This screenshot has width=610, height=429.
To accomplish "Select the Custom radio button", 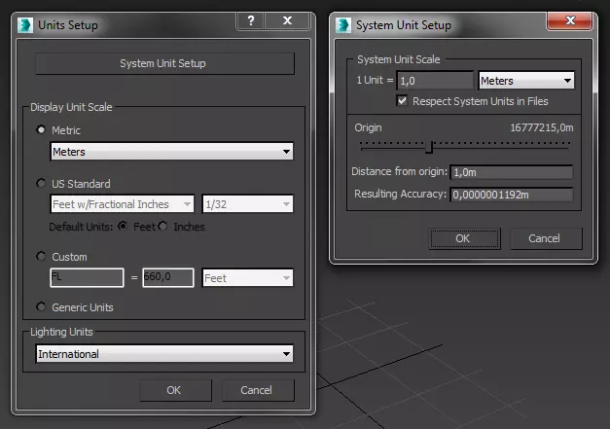I will 41,256.
